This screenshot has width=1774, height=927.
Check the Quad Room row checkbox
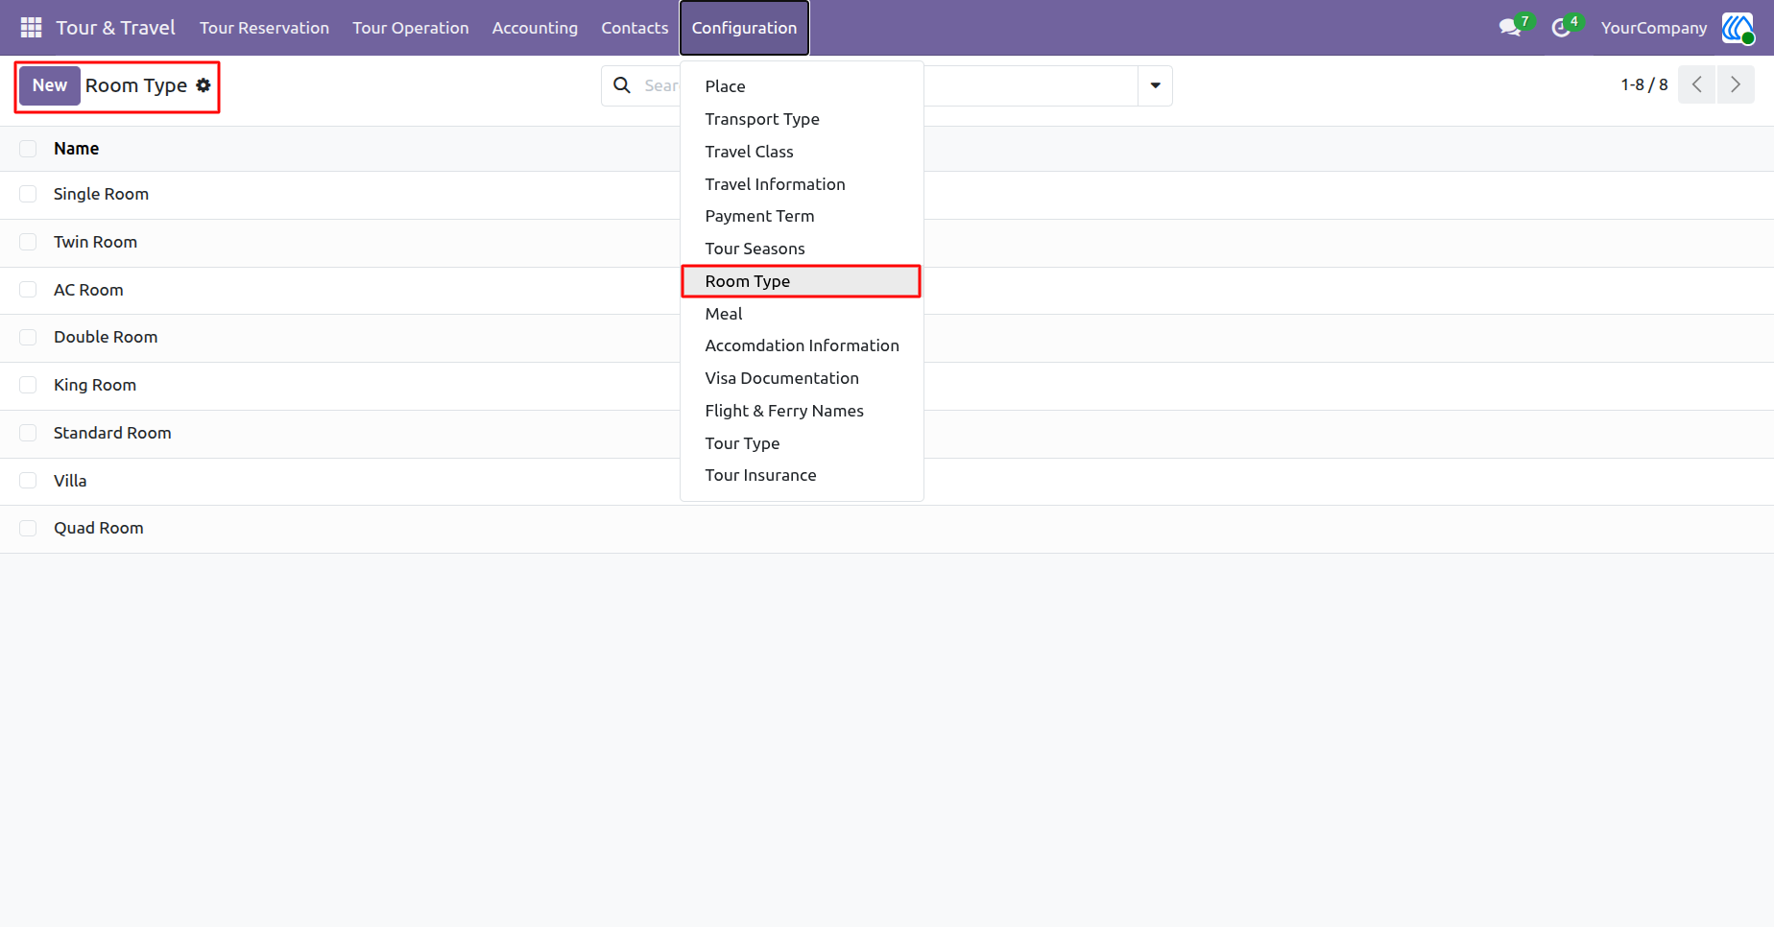tap(28, 528)
